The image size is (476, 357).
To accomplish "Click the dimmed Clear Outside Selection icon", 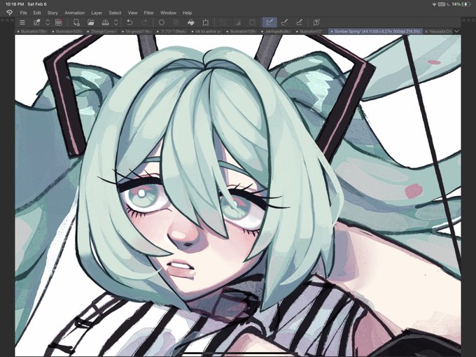I will pyautogui.click(x=176, y=22).
